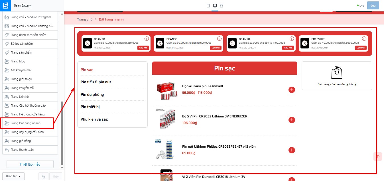
Task: Open product Bộ 5 Vỉ Pin CR2032 Lithium 3V ENERGIZER
Action: point(215,116)
